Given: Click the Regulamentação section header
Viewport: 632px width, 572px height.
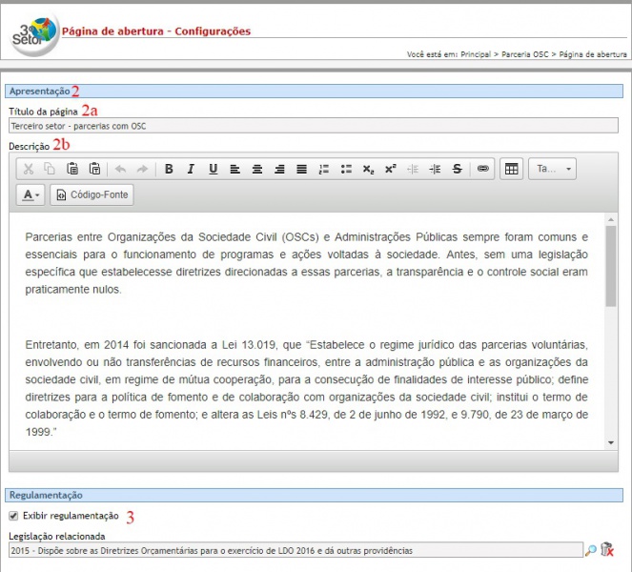Looking at the screenshot, I should point(314,495).
